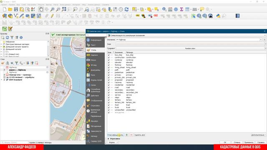Open layer styling panel brush icon
Image resolution: width=267 pixels, height=150 pixels.
(3, 63)
